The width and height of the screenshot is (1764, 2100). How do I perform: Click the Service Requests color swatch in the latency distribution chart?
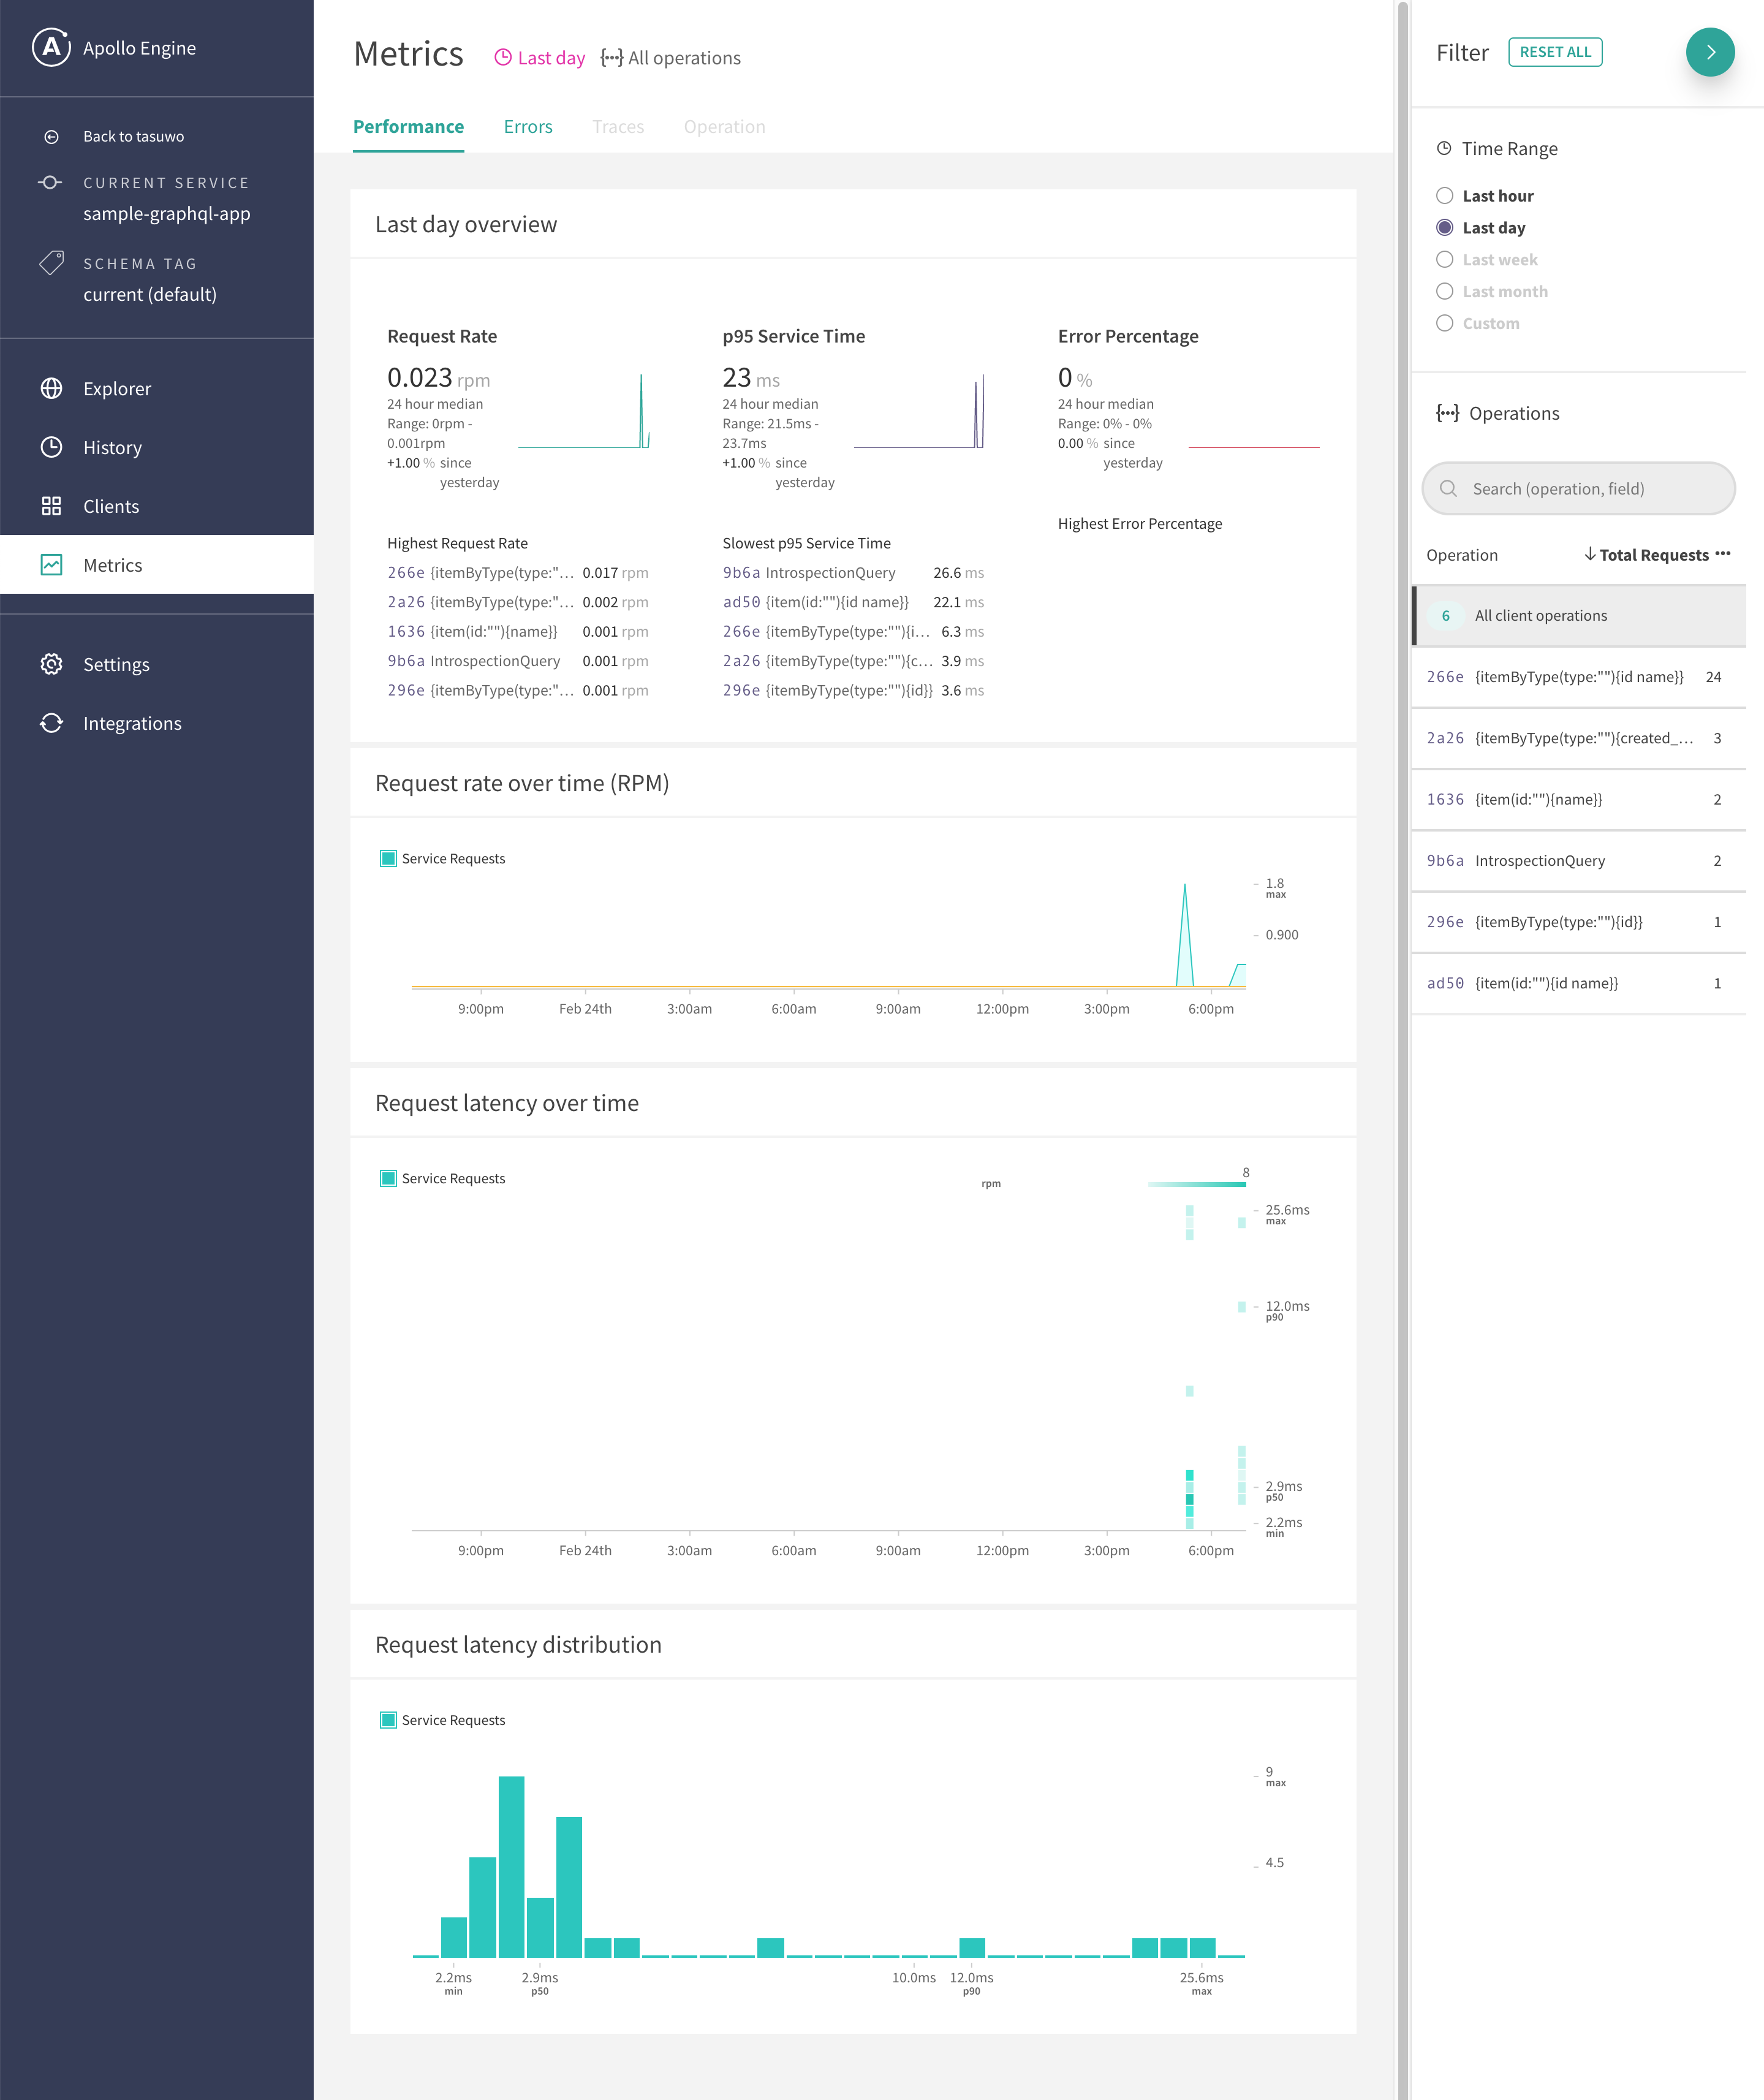pyautogui.click(x=389, y=1720)
